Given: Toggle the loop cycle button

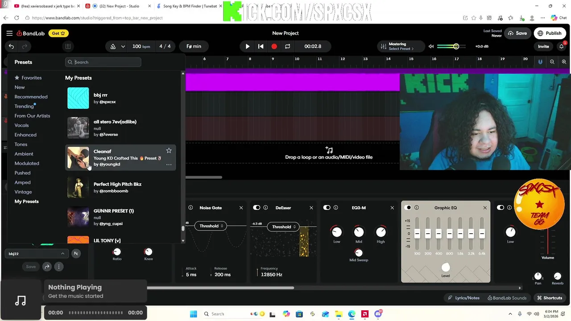Looking at the screenshot, I should coord(287,46).
